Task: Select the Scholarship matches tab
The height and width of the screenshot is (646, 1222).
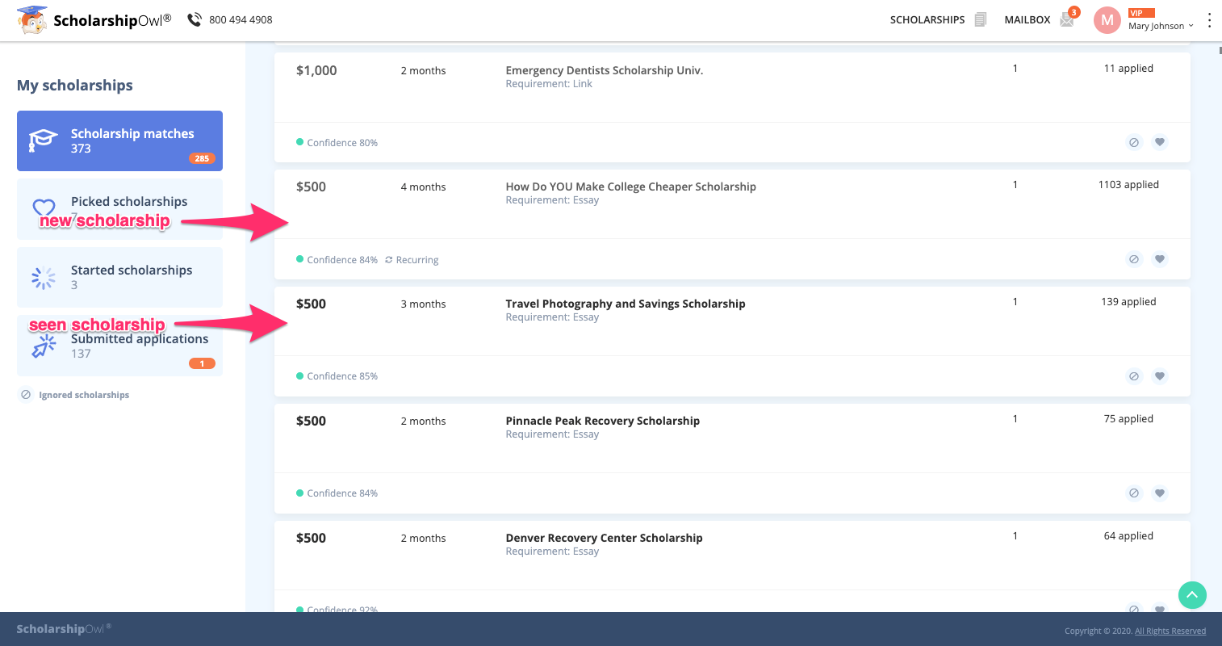Action: point(119,141)
